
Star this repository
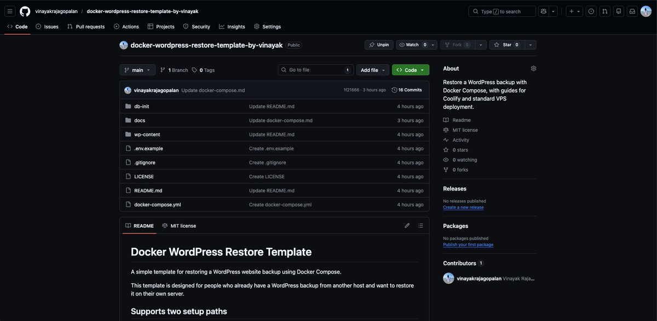506,45
